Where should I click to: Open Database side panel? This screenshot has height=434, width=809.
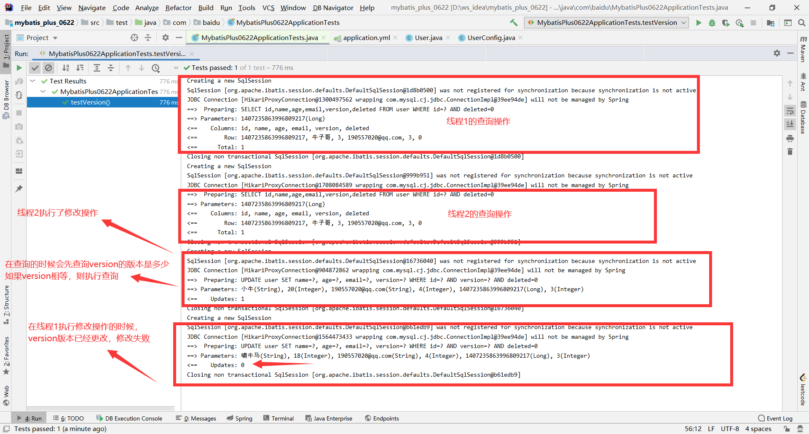pyautogui.click(x=803, y=117)
